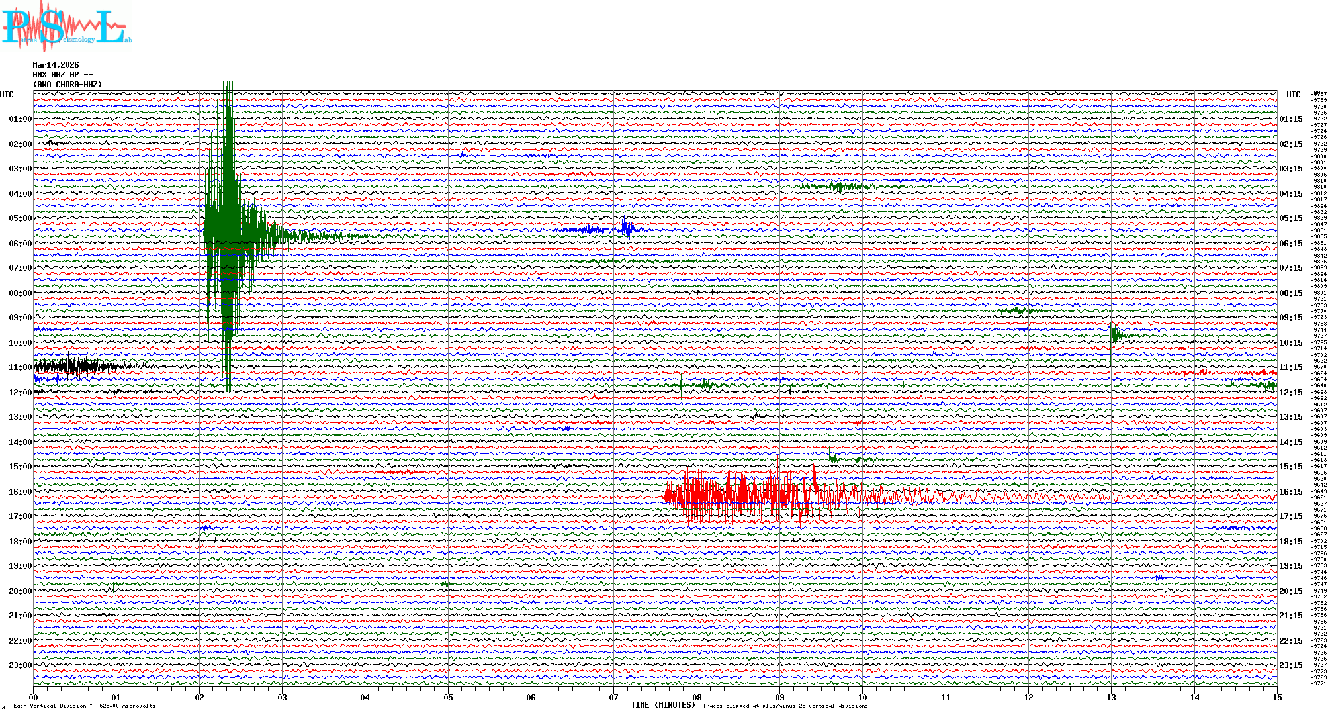Click the PSL Seismology Lab logo
Screen dimensions: 1330x715
coord(66,26)
